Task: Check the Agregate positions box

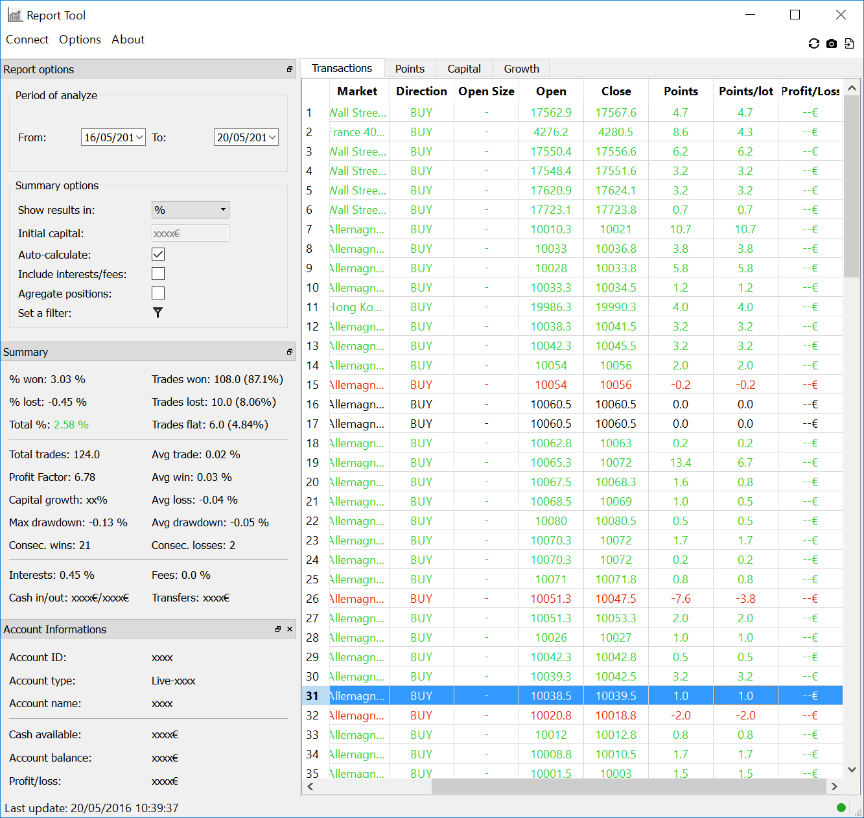Action: pyautogui.click(x=158, y=293)
